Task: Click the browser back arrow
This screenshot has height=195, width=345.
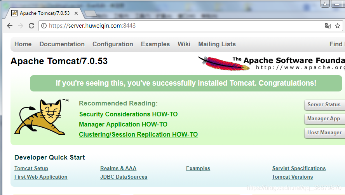Action: click(10, 26)
